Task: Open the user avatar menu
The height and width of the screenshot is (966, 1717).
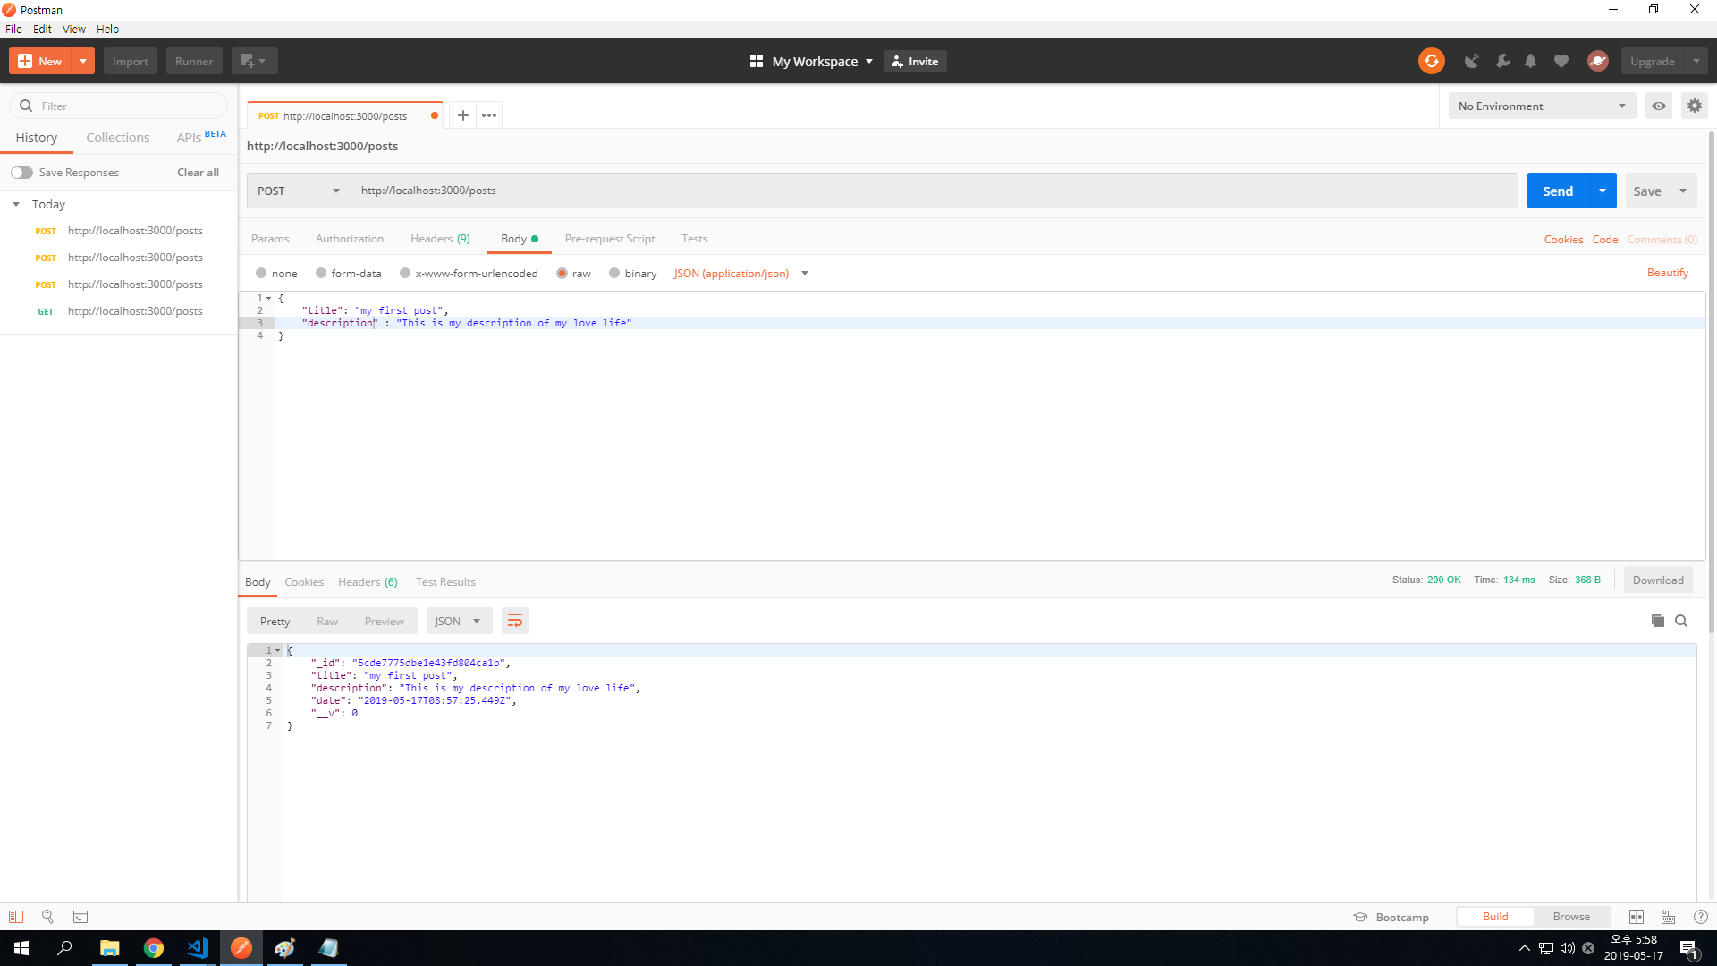Action: 1598,61
